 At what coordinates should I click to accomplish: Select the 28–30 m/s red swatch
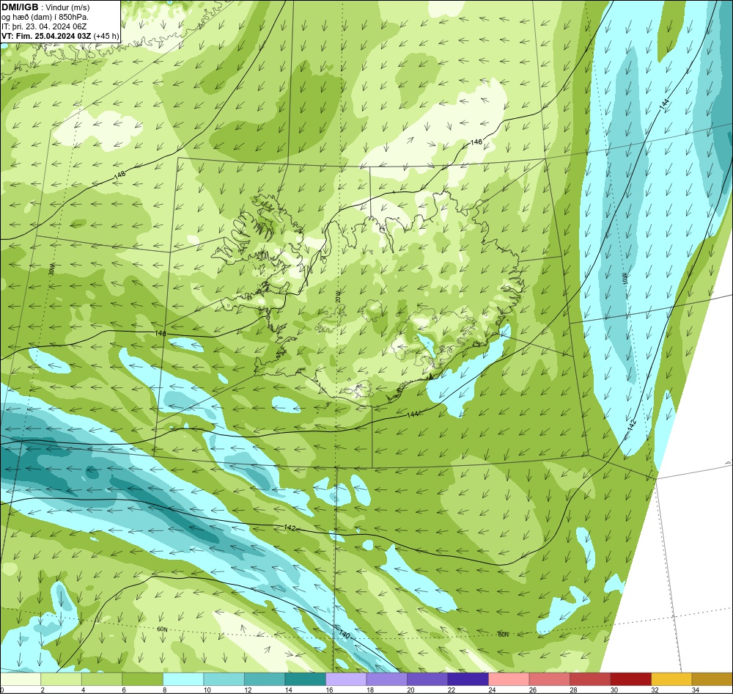click(590, 679)
